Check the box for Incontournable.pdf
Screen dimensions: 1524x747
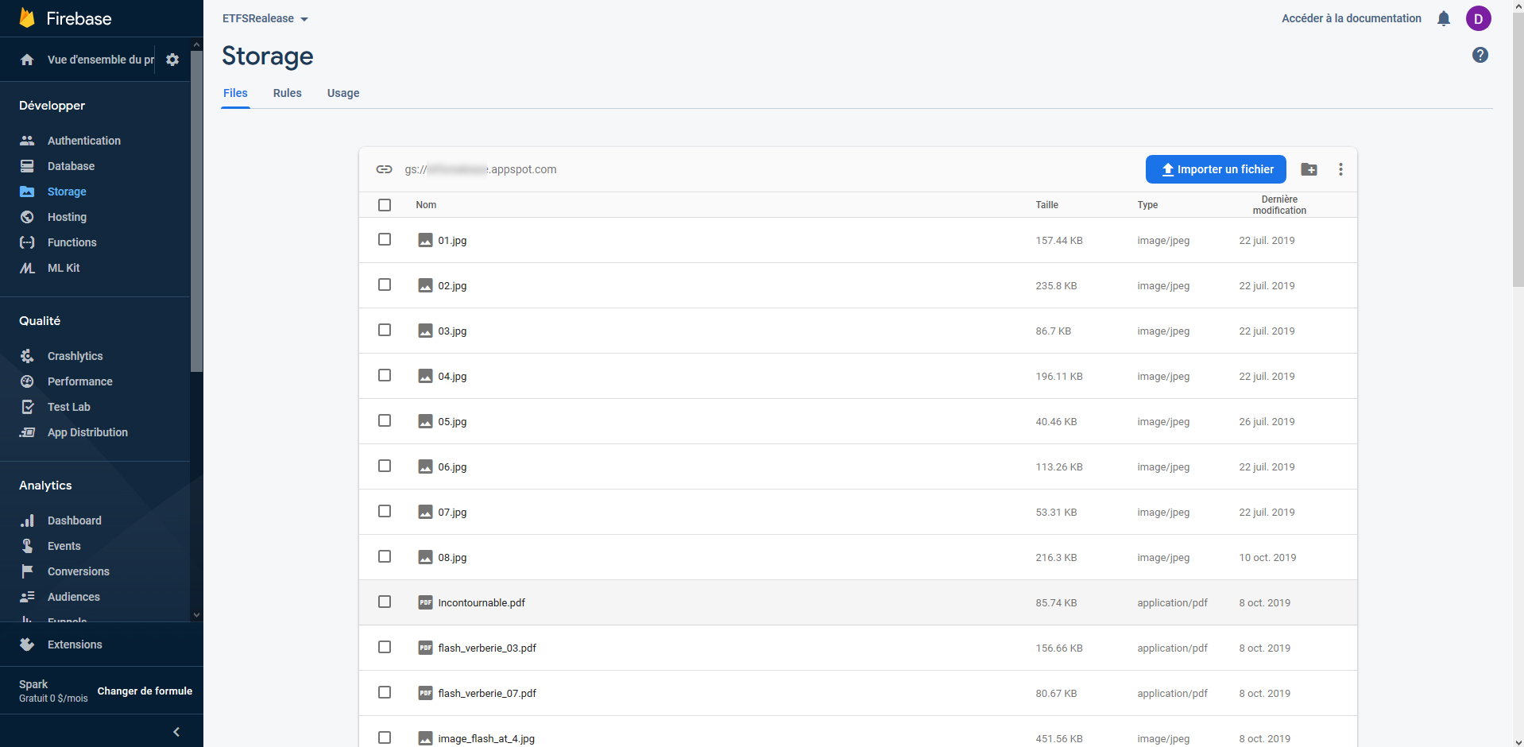click(x=385, y=602)
